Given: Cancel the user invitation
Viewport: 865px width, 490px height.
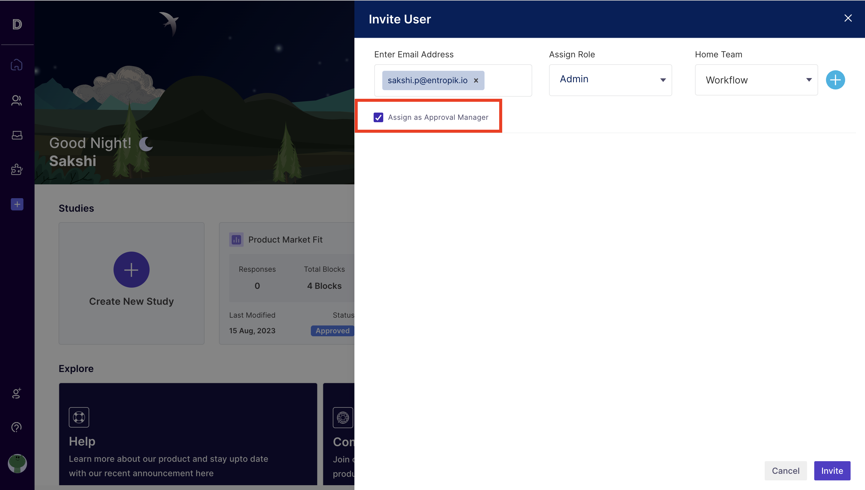Looking at the screenshot, I should (x=785, y=470).
